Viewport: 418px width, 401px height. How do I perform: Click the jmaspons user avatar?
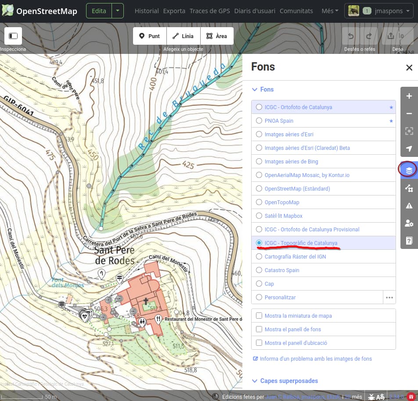[353, 11]
